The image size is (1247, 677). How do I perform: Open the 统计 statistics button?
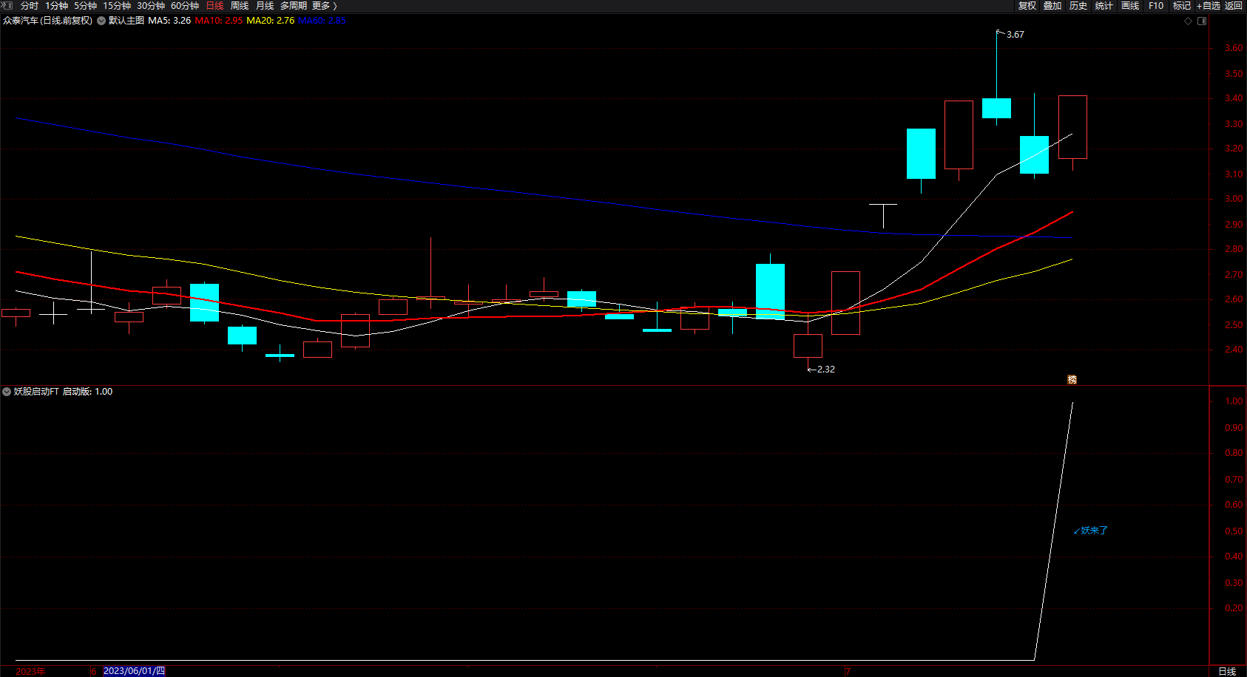click(1104, 6)
